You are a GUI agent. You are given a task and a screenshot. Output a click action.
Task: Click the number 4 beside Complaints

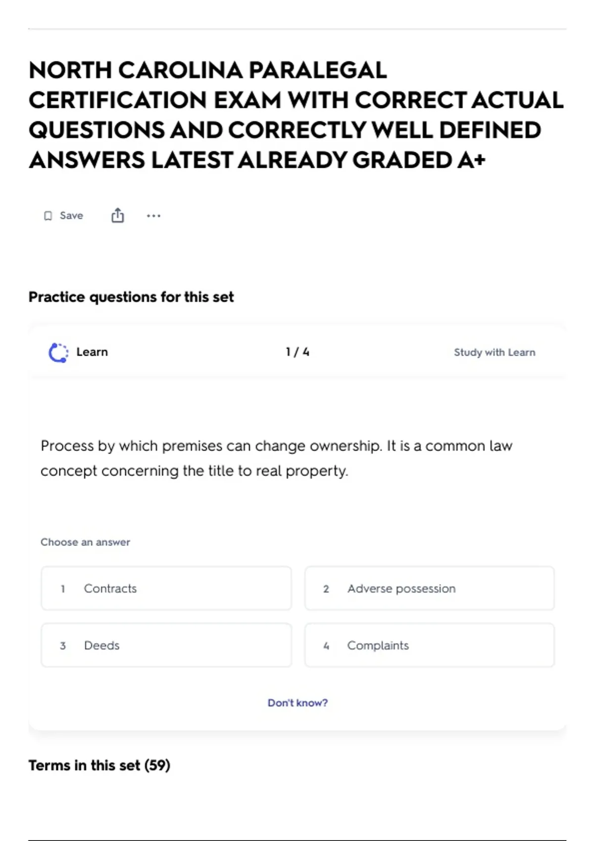pos(326,646)
